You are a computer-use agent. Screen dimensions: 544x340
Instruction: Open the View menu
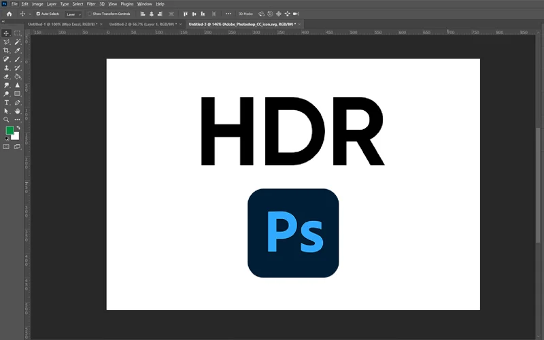tap(113, 4)
